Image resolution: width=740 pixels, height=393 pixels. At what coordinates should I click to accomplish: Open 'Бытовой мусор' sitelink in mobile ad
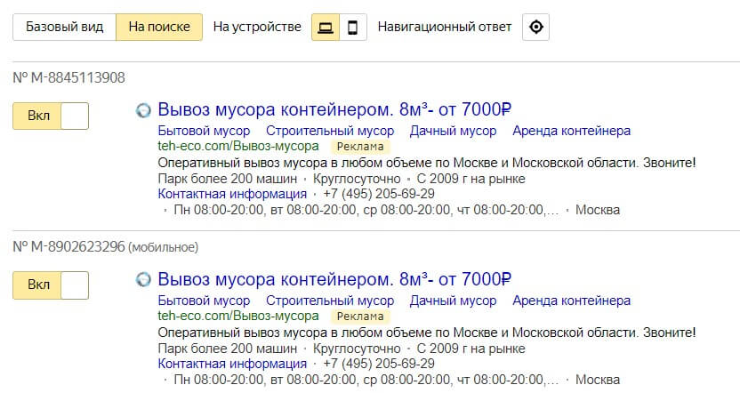tap(204, 301)
